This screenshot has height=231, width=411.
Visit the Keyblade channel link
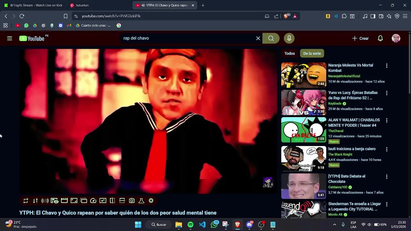pyautogui.click(x=335, y=104)
